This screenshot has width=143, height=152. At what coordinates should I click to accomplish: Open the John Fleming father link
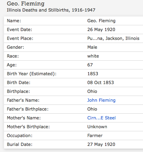[x=101, y=100]
